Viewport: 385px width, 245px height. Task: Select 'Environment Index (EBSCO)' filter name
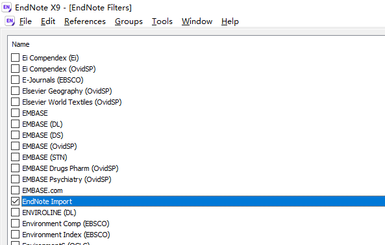click(x=66, y=235)
